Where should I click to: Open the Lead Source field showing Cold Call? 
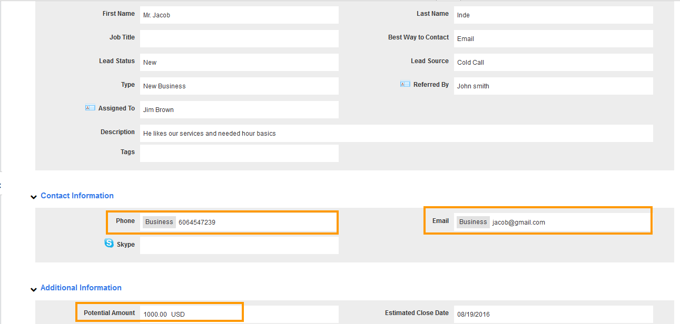coord(553,63)
